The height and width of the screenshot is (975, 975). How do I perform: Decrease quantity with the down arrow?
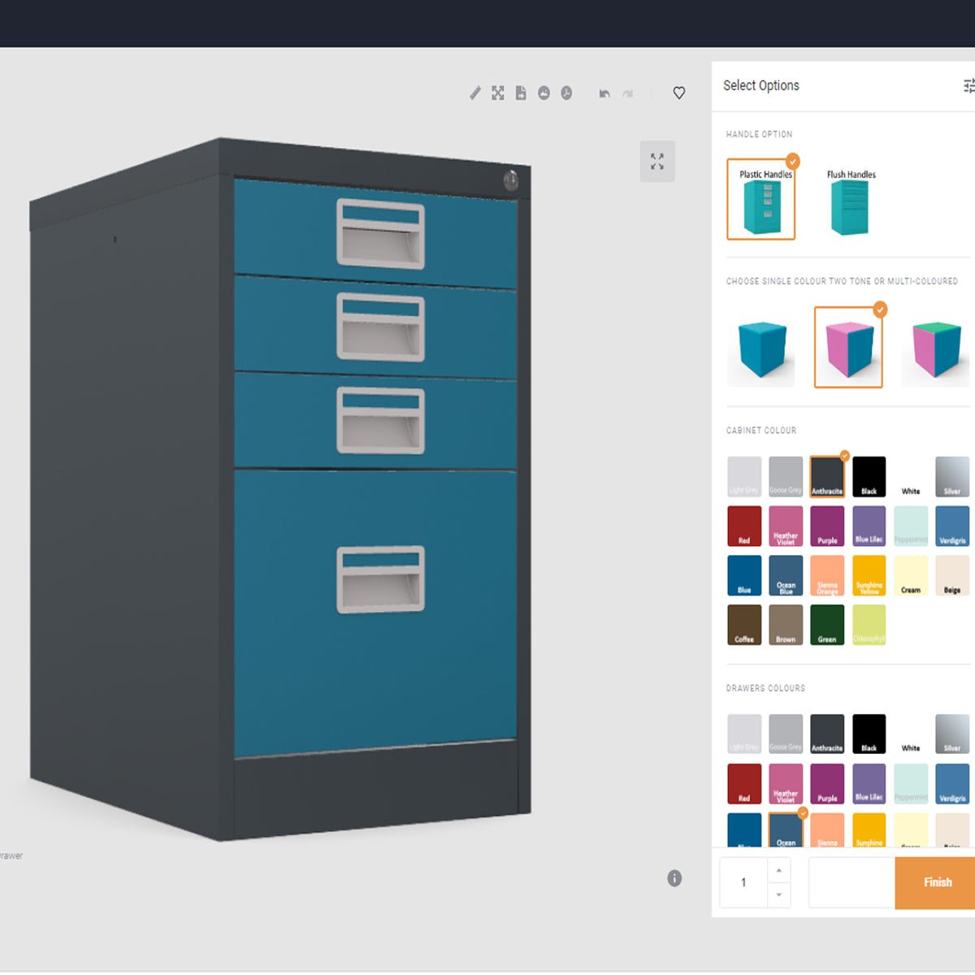[778, 895]
